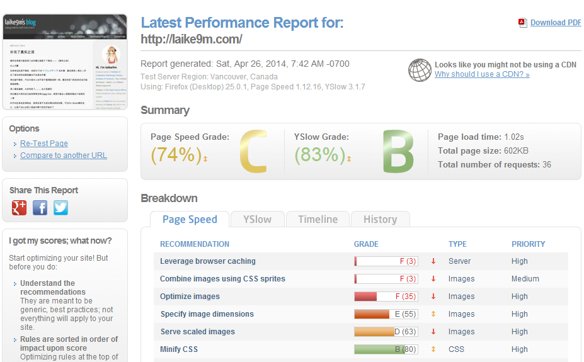
Task: Expand the Leverage browser caching recommendation
Action: pos(208,261)
